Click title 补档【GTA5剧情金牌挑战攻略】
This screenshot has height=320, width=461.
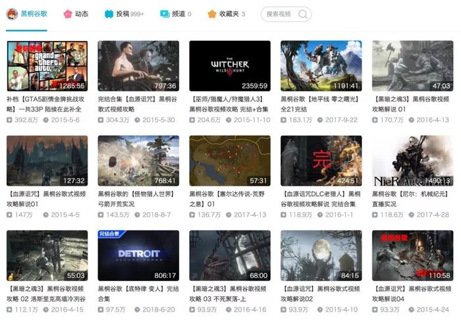point(45,104)
